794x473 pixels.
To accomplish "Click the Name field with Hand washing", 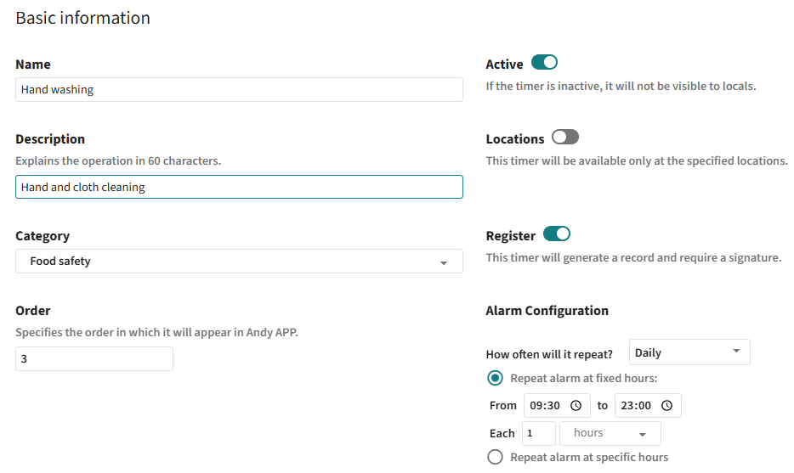I will point(239,89).
